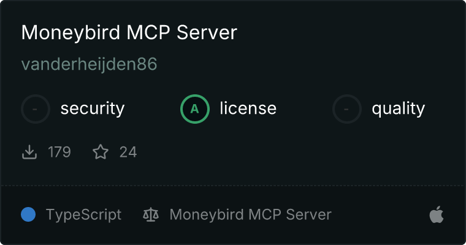
Task: Click the green license A grade badge
Action: pyautogui.click(x=195, y=109)
